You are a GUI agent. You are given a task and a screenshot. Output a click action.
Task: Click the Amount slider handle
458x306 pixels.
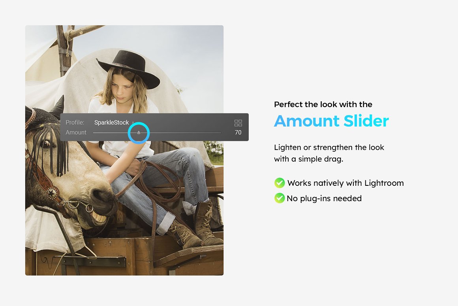point(139,132)
